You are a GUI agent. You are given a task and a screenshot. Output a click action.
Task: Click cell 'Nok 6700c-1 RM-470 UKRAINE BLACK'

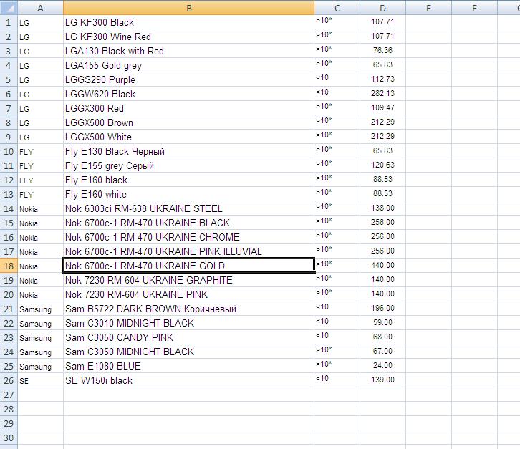pos(188,223)
